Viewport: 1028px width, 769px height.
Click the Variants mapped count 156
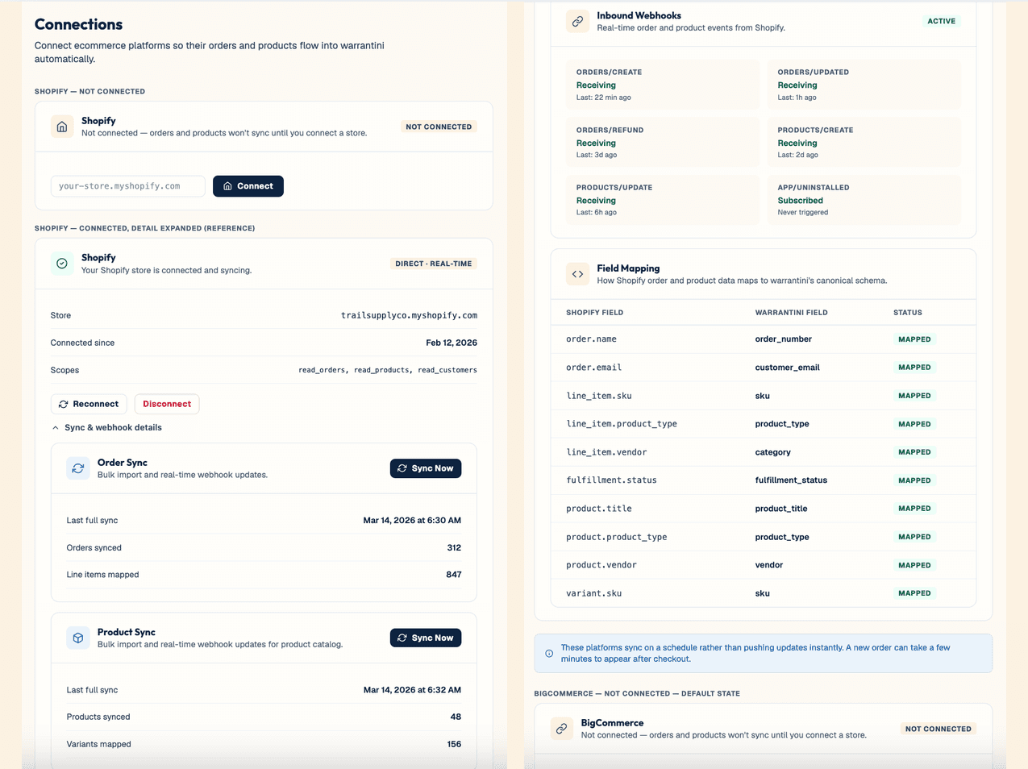(x=454, y=744)
